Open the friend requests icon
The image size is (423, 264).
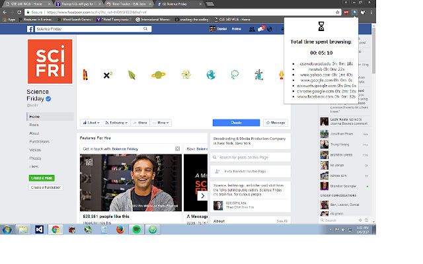pyautogui.click(x=252, y=29)
